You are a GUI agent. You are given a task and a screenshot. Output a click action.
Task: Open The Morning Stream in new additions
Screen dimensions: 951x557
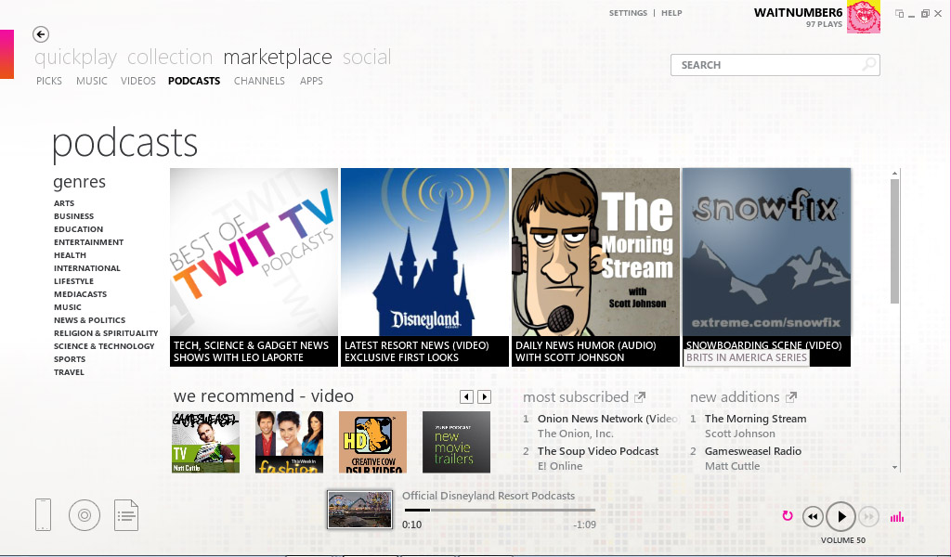pyautogui.click(x=756, y=419)
